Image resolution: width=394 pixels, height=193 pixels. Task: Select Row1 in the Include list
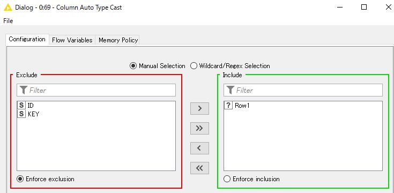coord(303,106)
